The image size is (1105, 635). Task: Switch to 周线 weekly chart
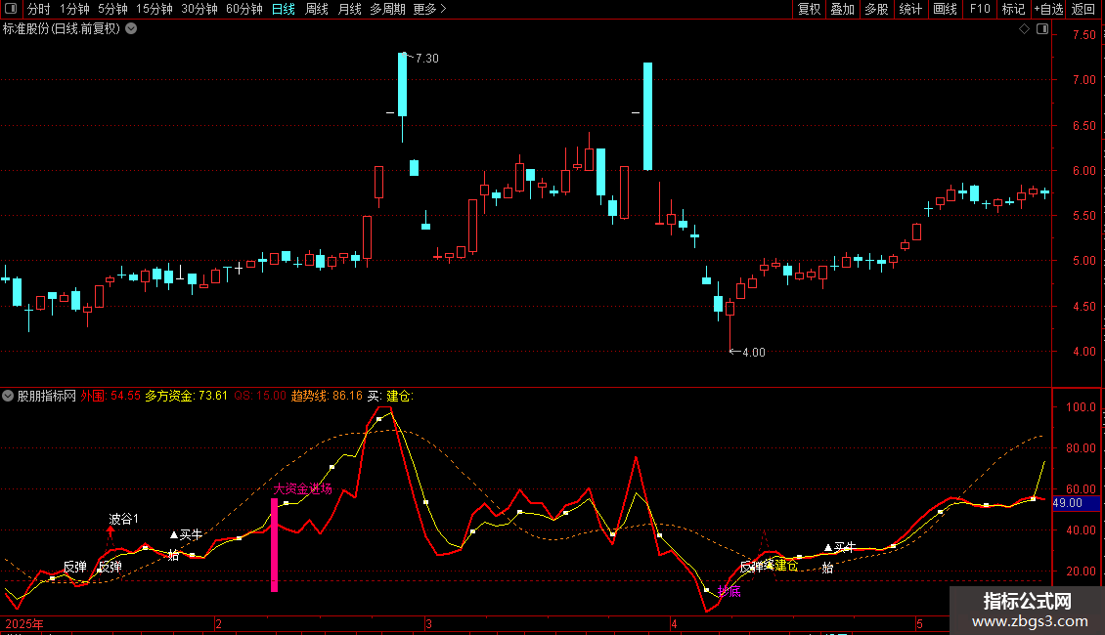317,9
